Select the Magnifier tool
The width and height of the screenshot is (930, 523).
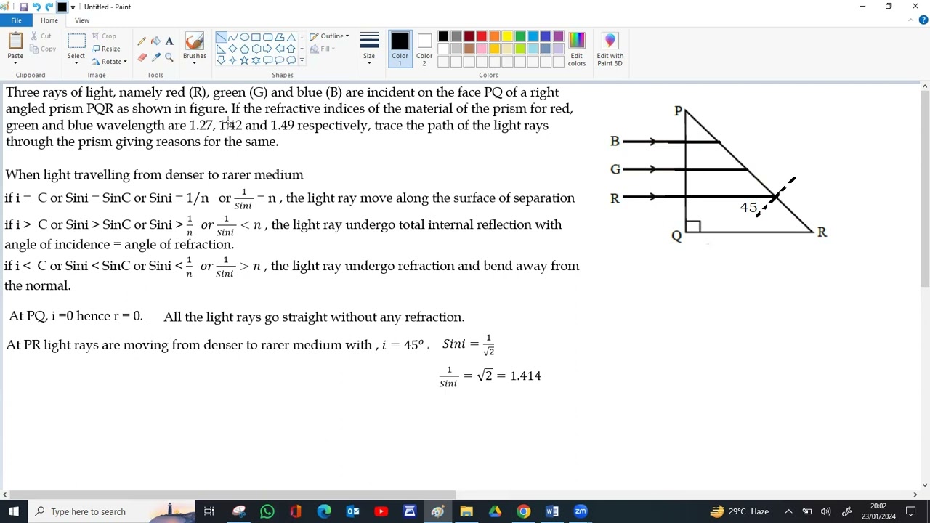(169, 57)
